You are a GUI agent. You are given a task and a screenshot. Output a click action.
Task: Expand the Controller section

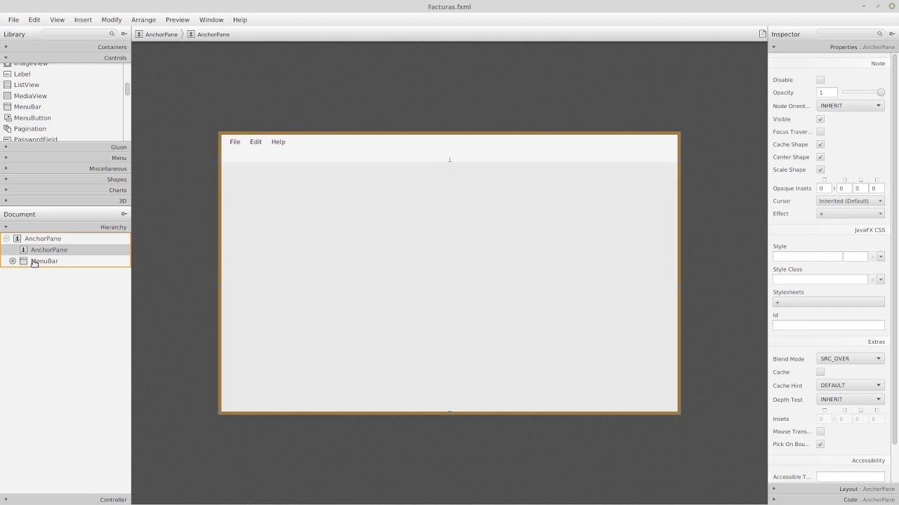click(x=65, y=500)
